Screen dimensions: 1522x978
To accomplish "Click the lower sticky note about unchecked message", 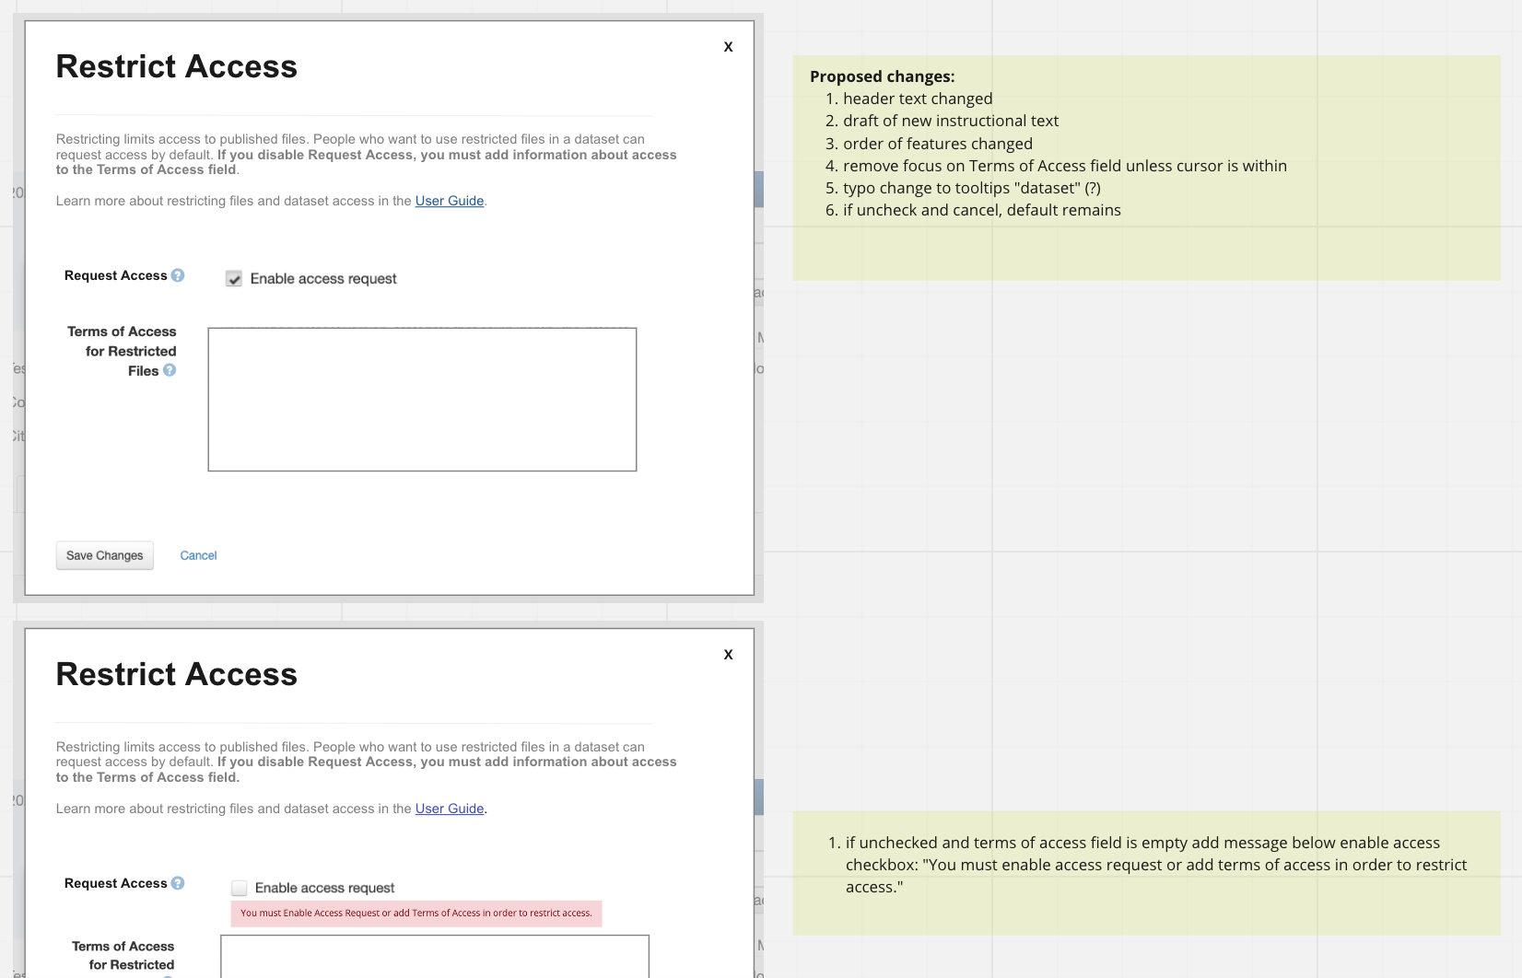I will (1146, 873).
